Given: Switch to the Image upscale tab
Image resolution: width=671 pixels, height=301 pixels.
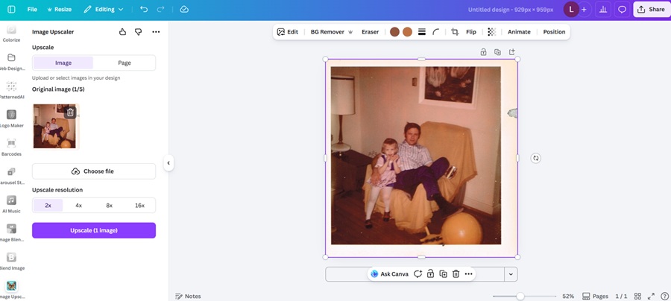Looking at the screenshot, I should point(63,63).
